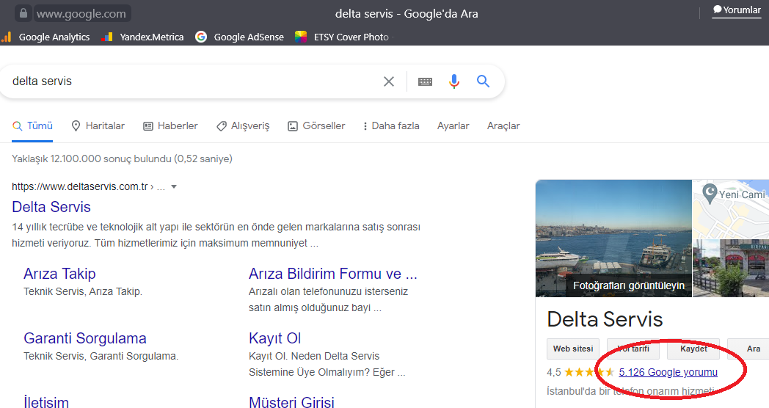
Task: Open Google Analytics bookmark
Action: 45,37
